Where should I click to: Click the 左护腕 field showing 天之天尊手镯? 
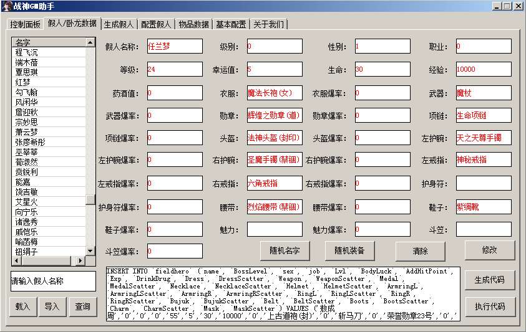coord(484,138)
